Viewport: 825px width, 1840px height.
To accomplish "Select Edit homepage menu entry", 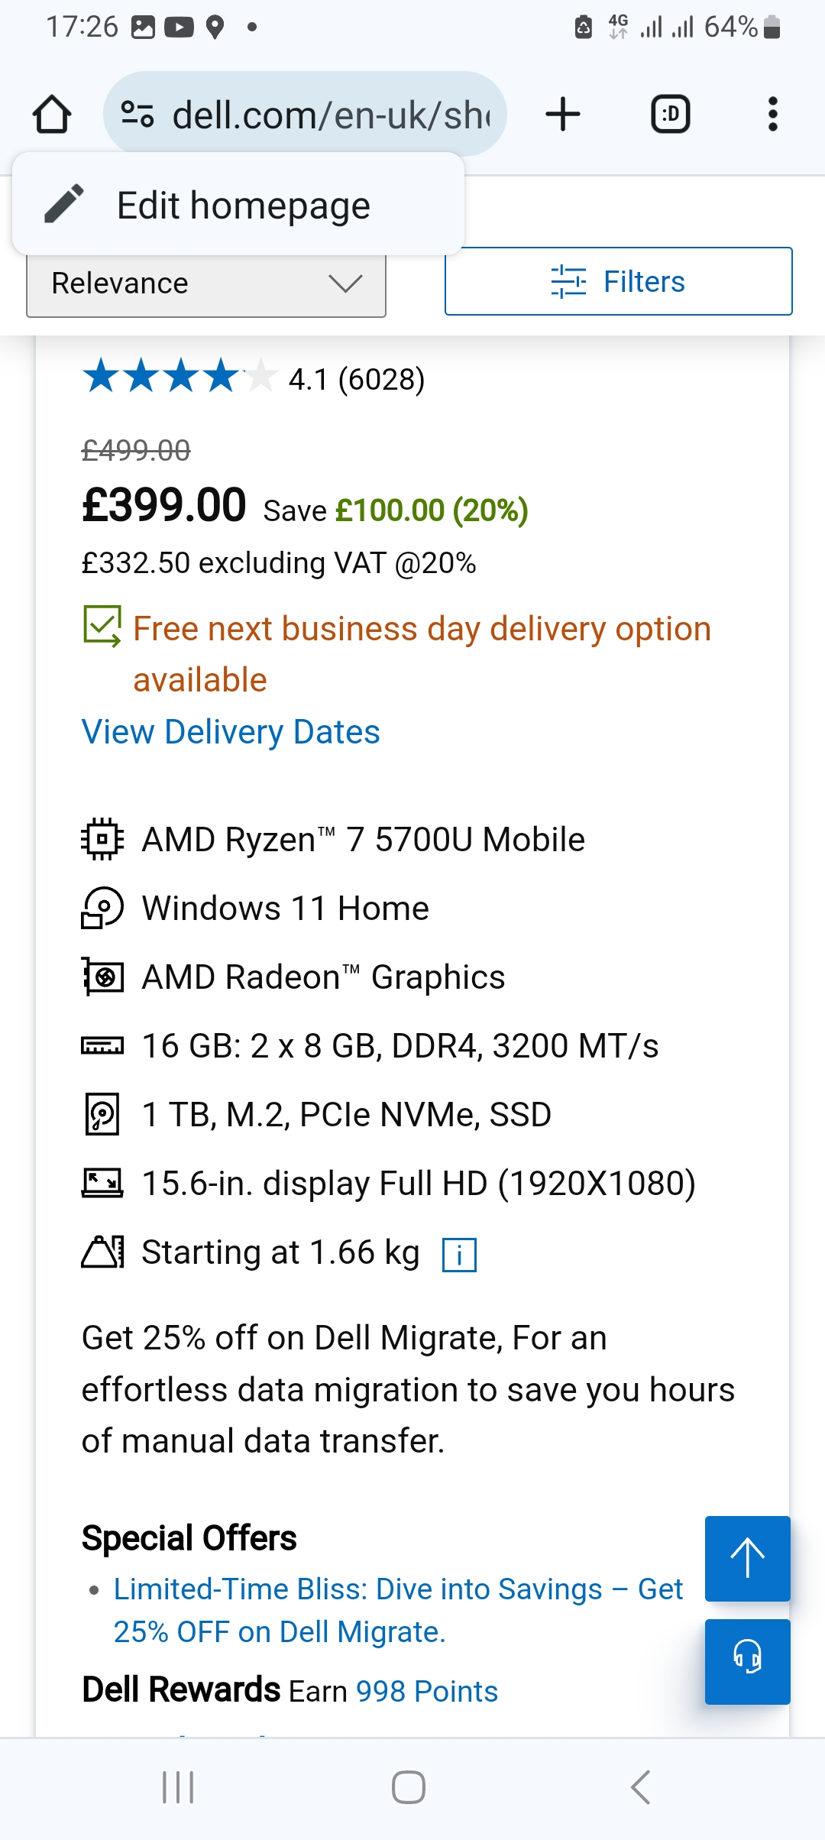I will coord(238,204).
